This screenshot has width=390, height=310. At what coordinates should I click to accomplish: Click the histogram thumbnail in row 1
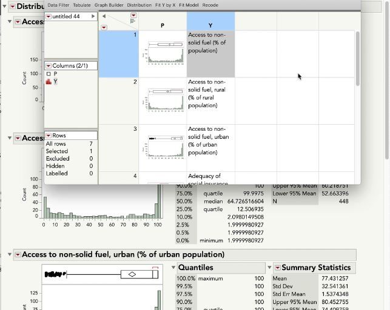point(163,53)
